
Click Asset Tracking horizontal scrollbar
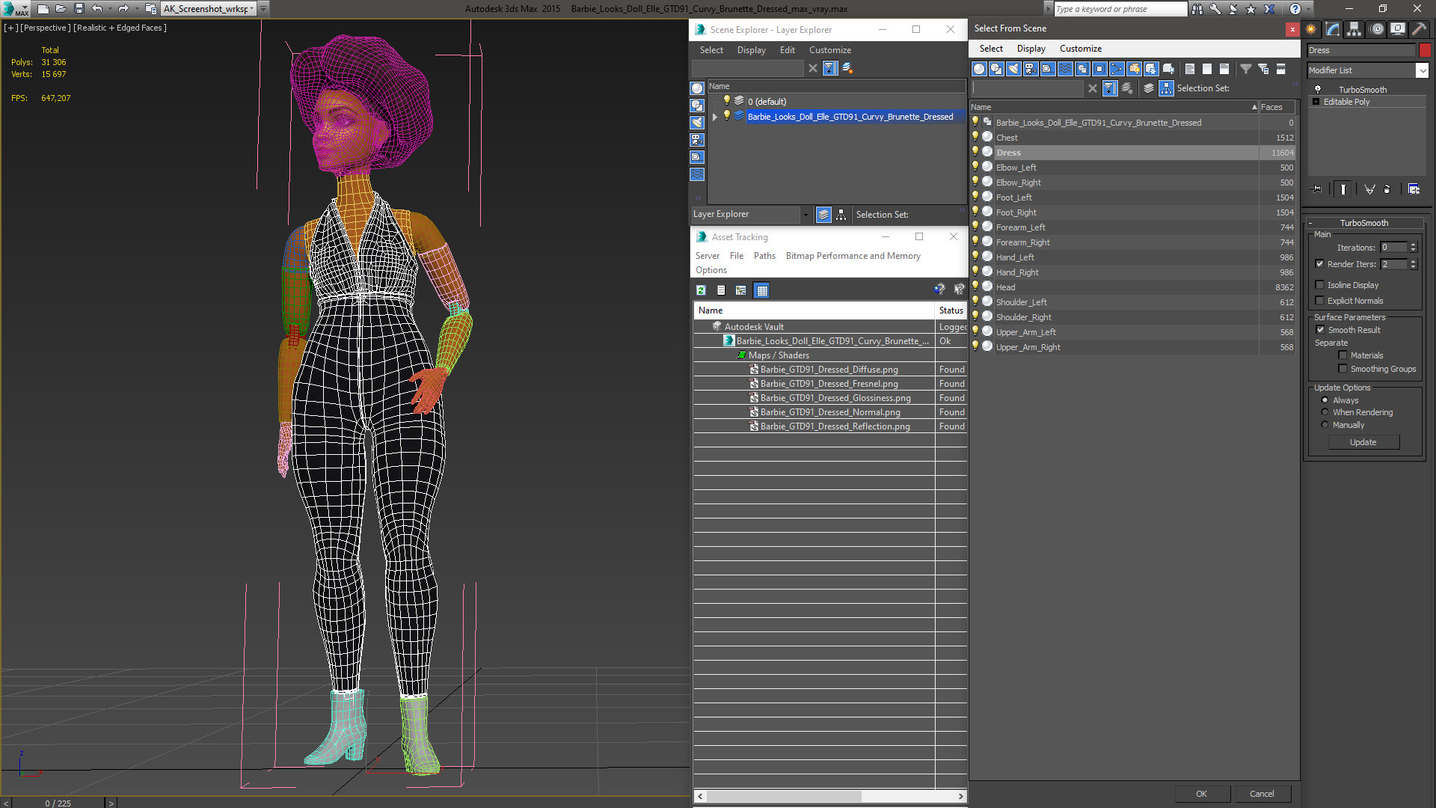pyautogui.click(x=830, y=796)
